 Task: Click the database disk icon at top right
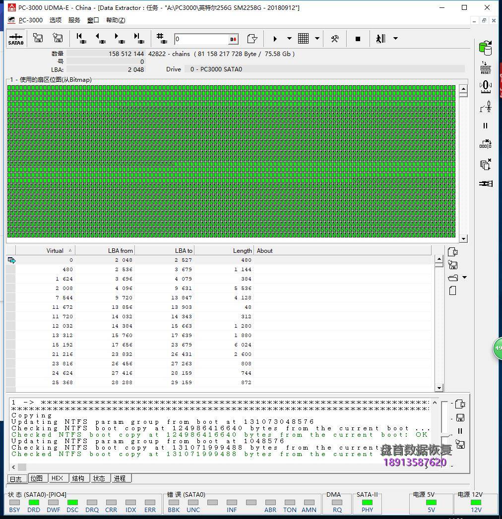485,48
